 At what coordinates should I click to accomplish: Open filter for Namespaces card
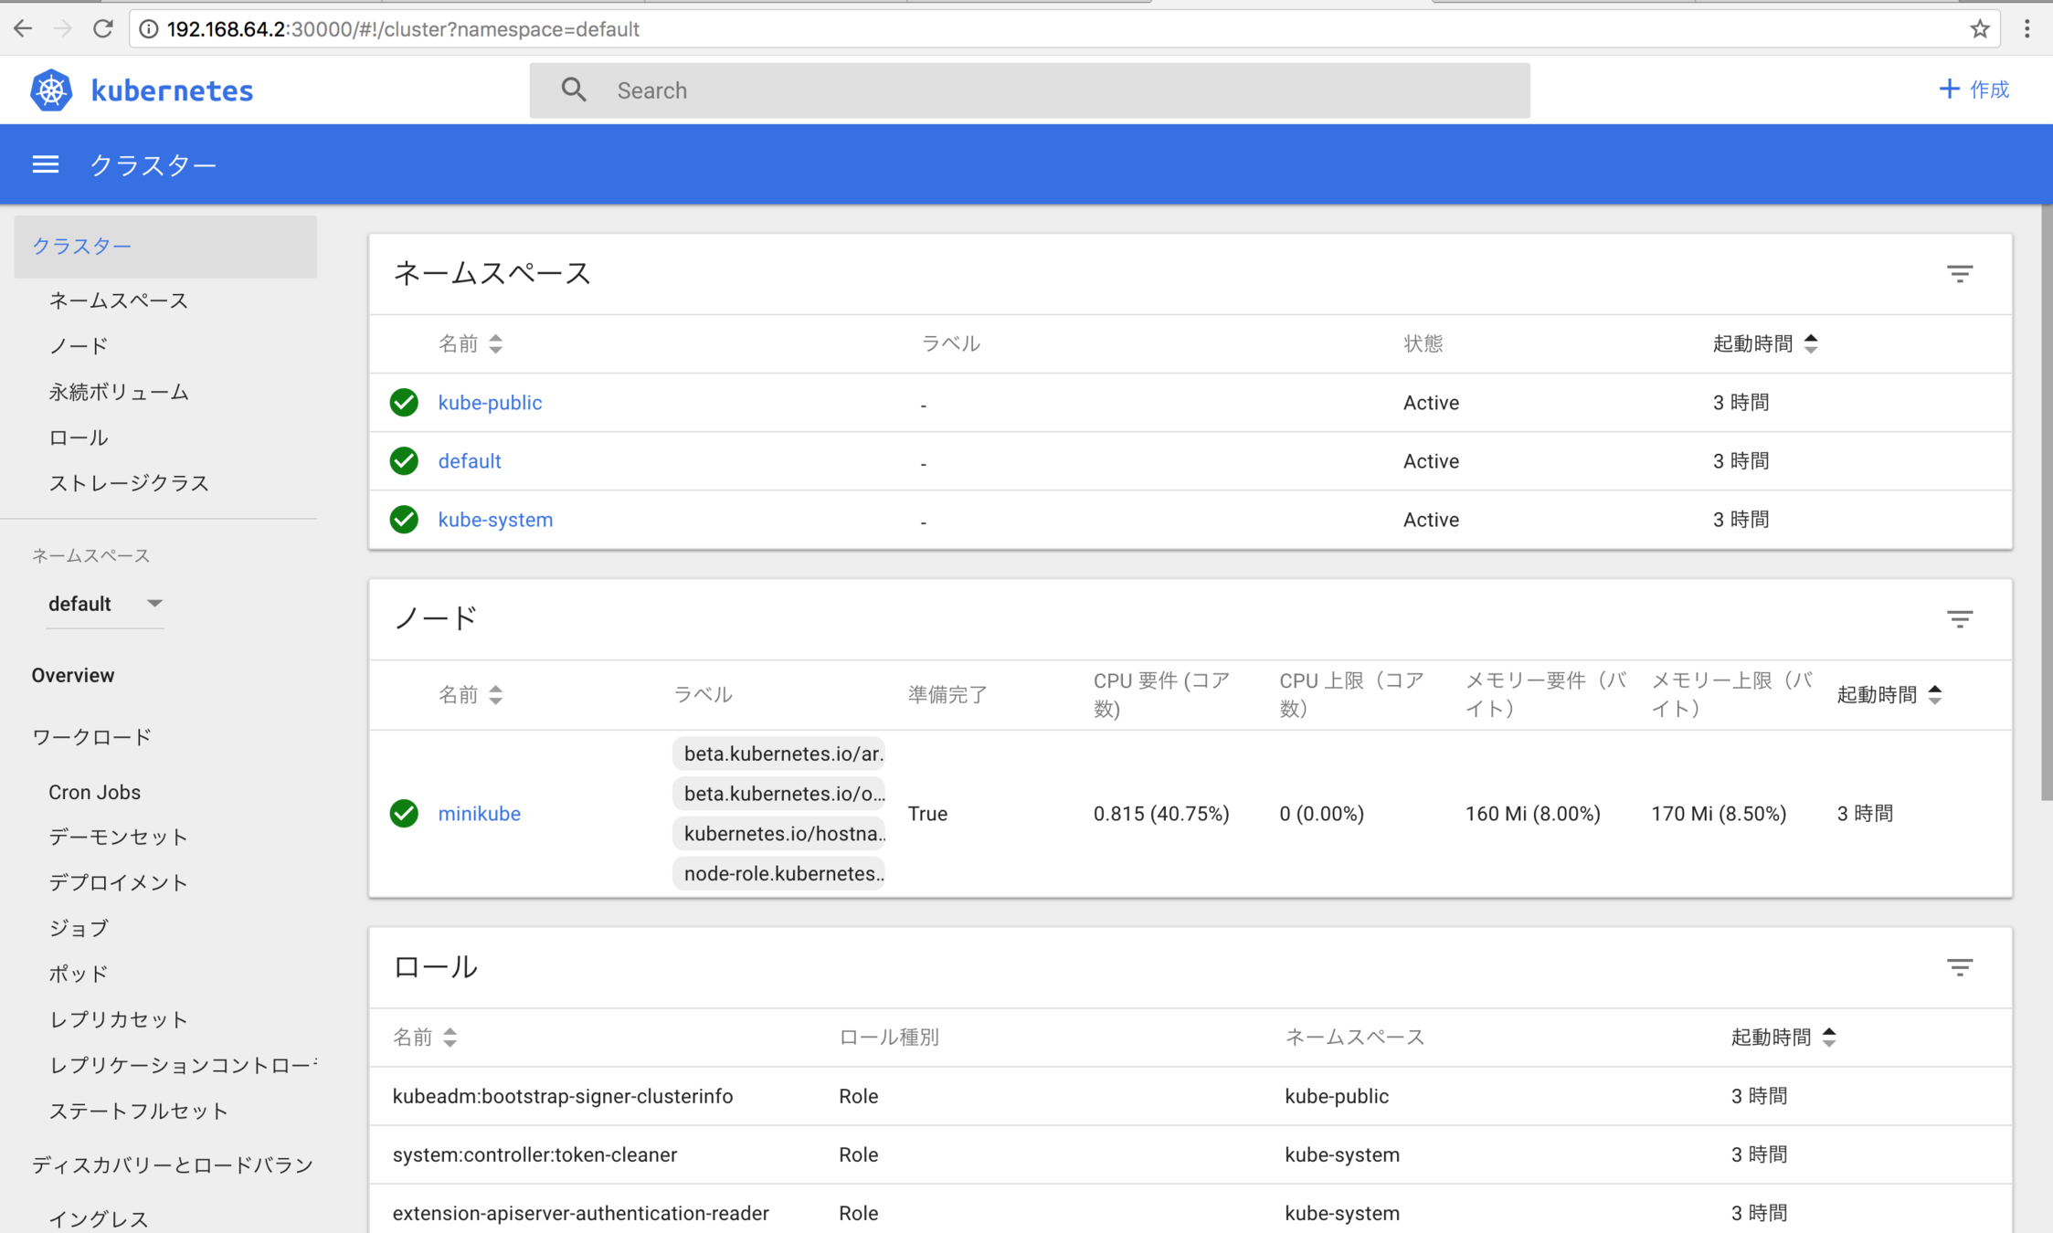(1959, 274)
